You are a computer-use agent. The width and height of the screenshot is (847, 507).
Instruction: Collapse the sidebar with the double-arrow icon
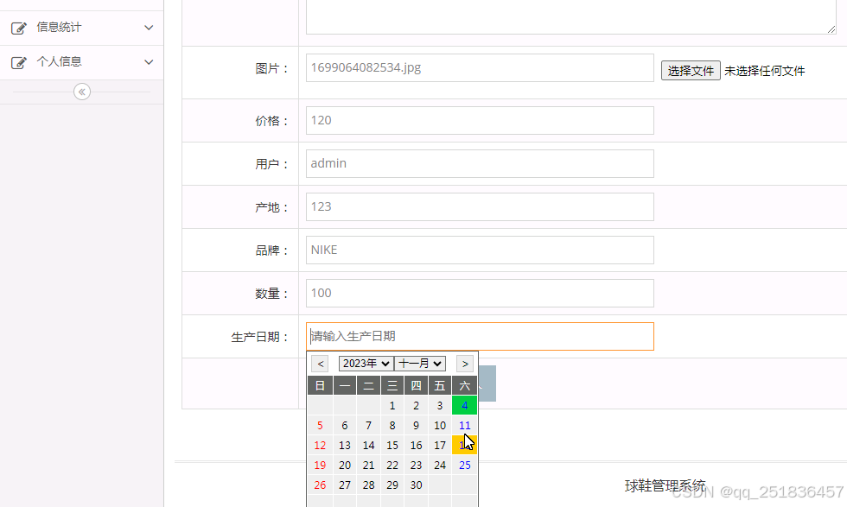[82, 92]
